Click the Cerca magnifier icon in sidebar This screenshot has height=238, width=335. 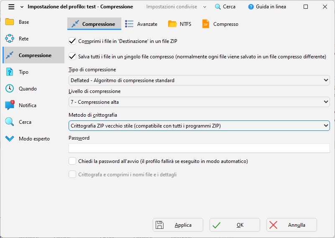pyautogui.click(x=10, y=122)
